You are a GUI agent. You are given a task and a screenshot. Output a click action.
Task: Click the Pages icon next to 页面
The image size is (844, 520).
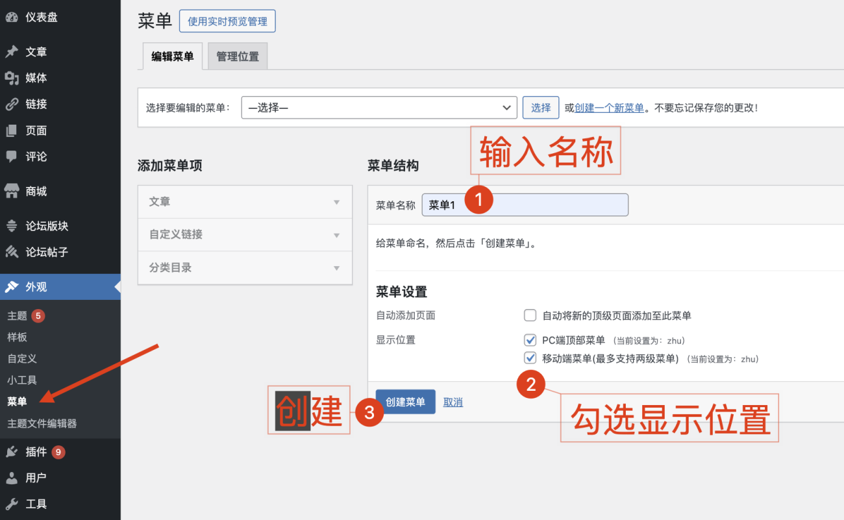pyautogui.click(x=12, y=130)
